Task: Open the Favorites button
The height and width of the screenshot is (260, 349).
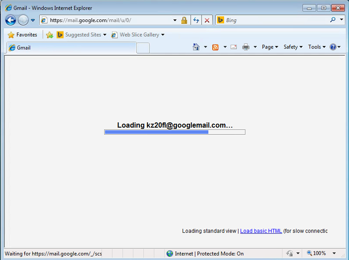Action: click(x=22, y=35)
